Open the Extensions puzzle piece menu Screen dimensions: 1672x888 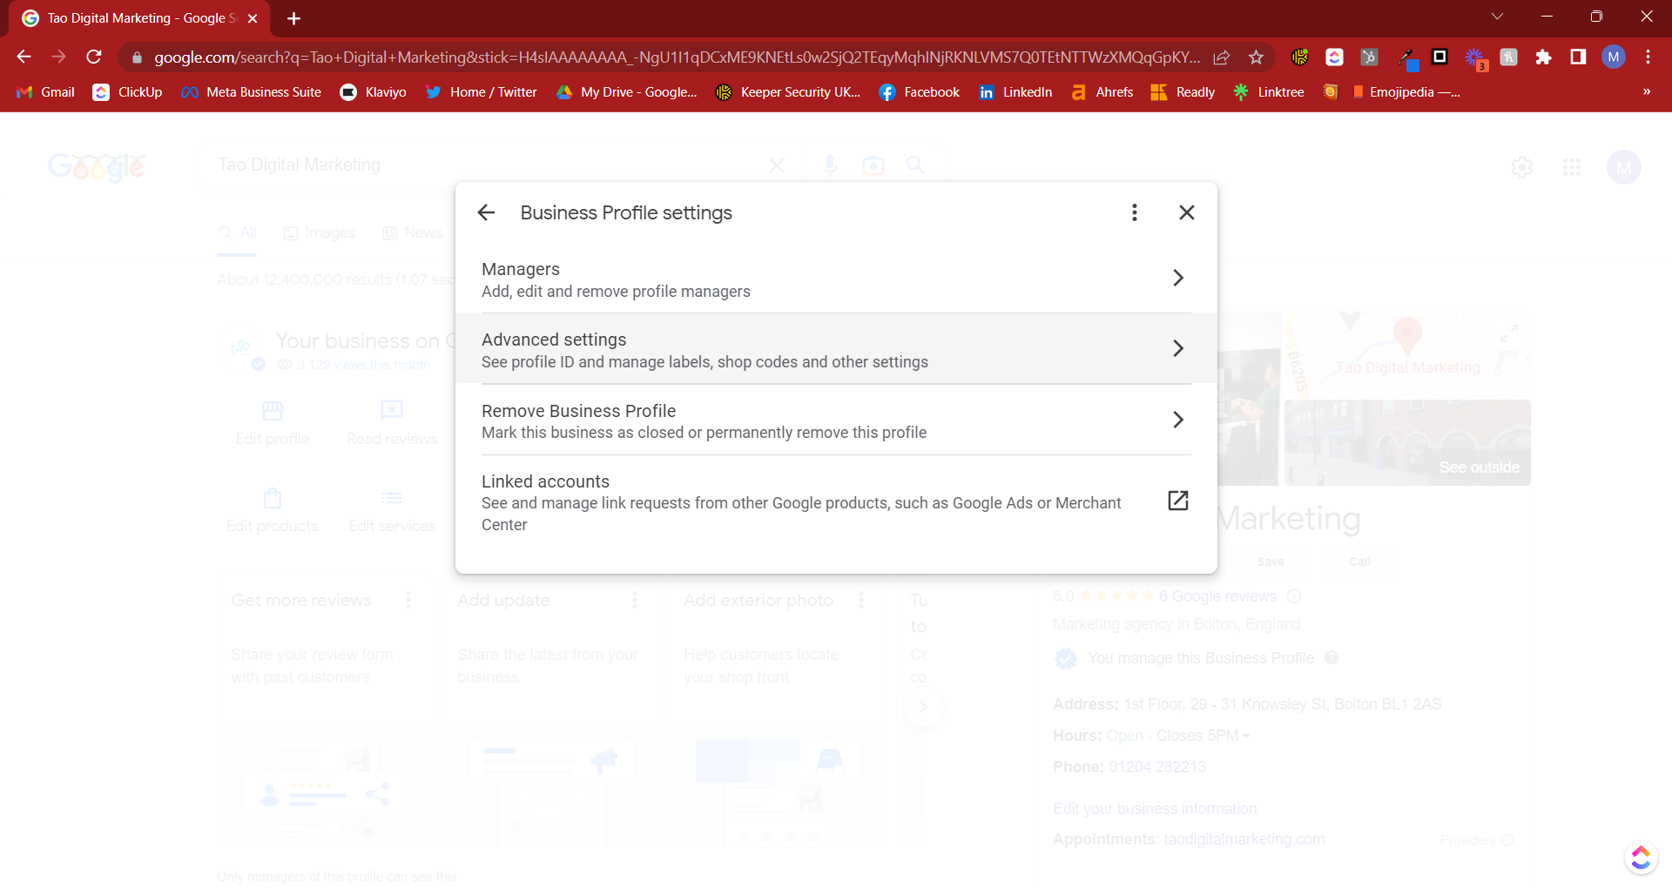(1543, 57)
